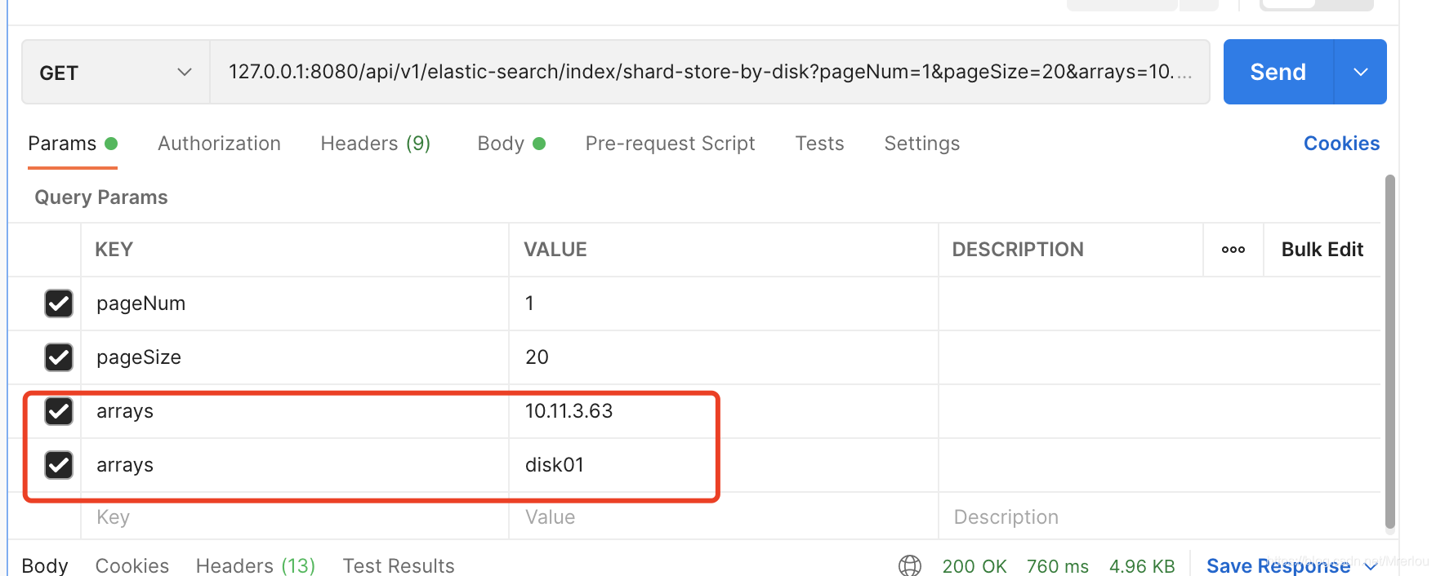Image resolution: width=1436 pixels, height=576 pixels.
Task: Click the 760 ms response time
Action: tap(1058, 565)
